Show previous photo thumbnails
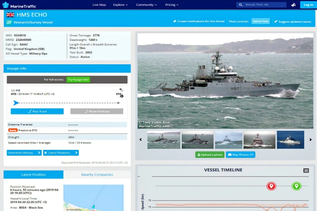The height and width of the screenshot is (211, 317). pos(140,140)
